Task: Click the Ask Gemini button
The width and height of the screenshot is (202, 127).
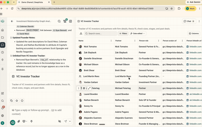Action: coord(193,2)
